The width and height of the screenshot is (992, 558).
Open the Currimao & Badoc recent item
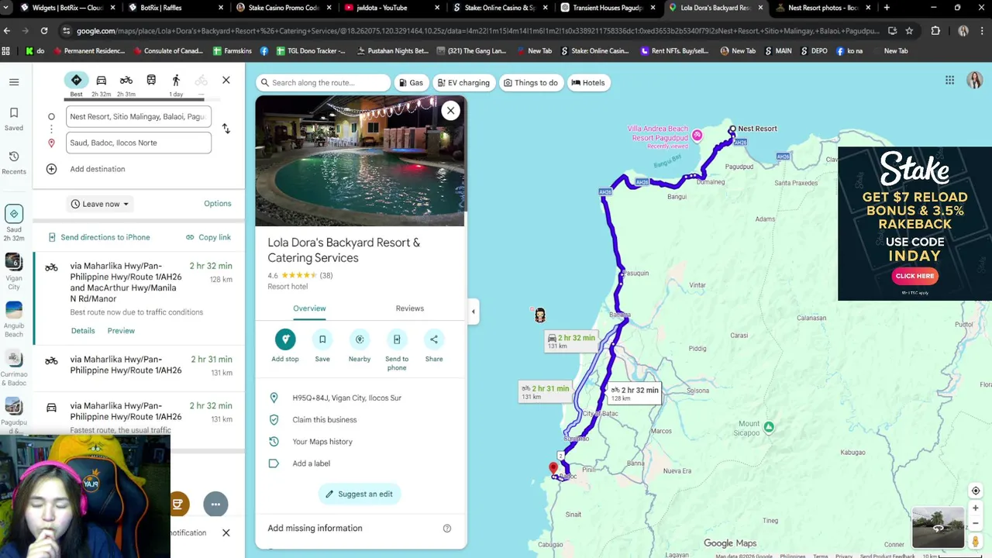(x=14, y=368)
